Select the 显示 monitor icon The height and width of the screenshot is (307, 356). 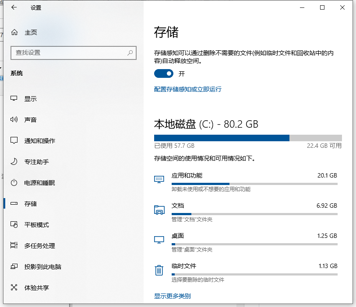[x=14, y=99]
